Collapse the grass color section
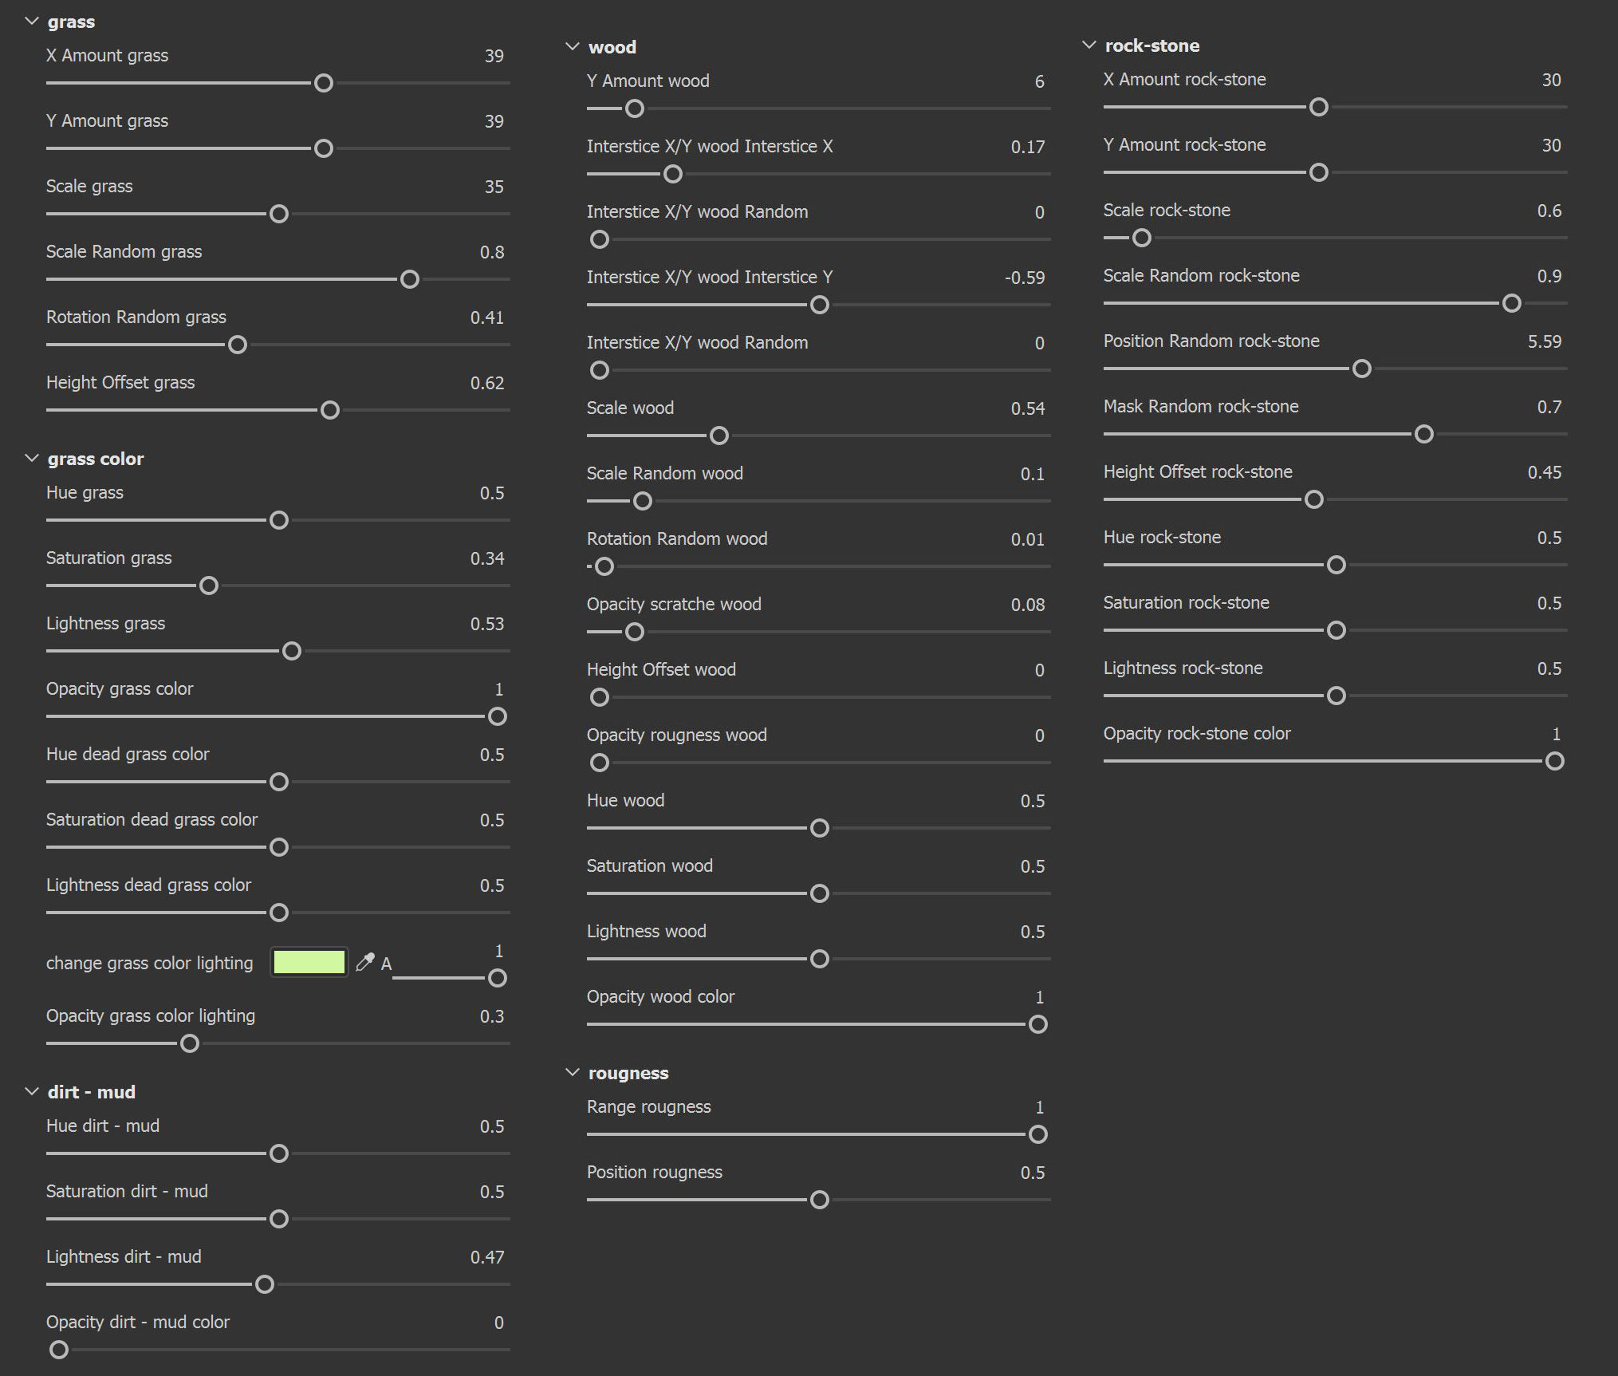This screenshot has width=1618, height=1376. tap(32, 458)
